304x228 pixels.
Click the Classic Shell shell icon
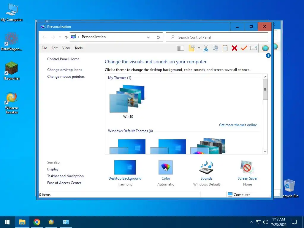tap(265, 48)
